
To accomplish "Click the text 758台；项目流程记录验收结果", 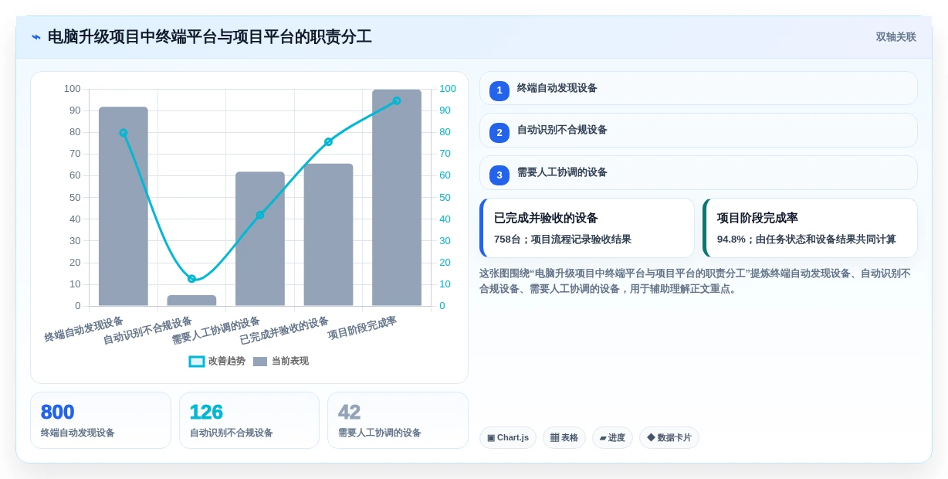I will (x=563, y=239).
